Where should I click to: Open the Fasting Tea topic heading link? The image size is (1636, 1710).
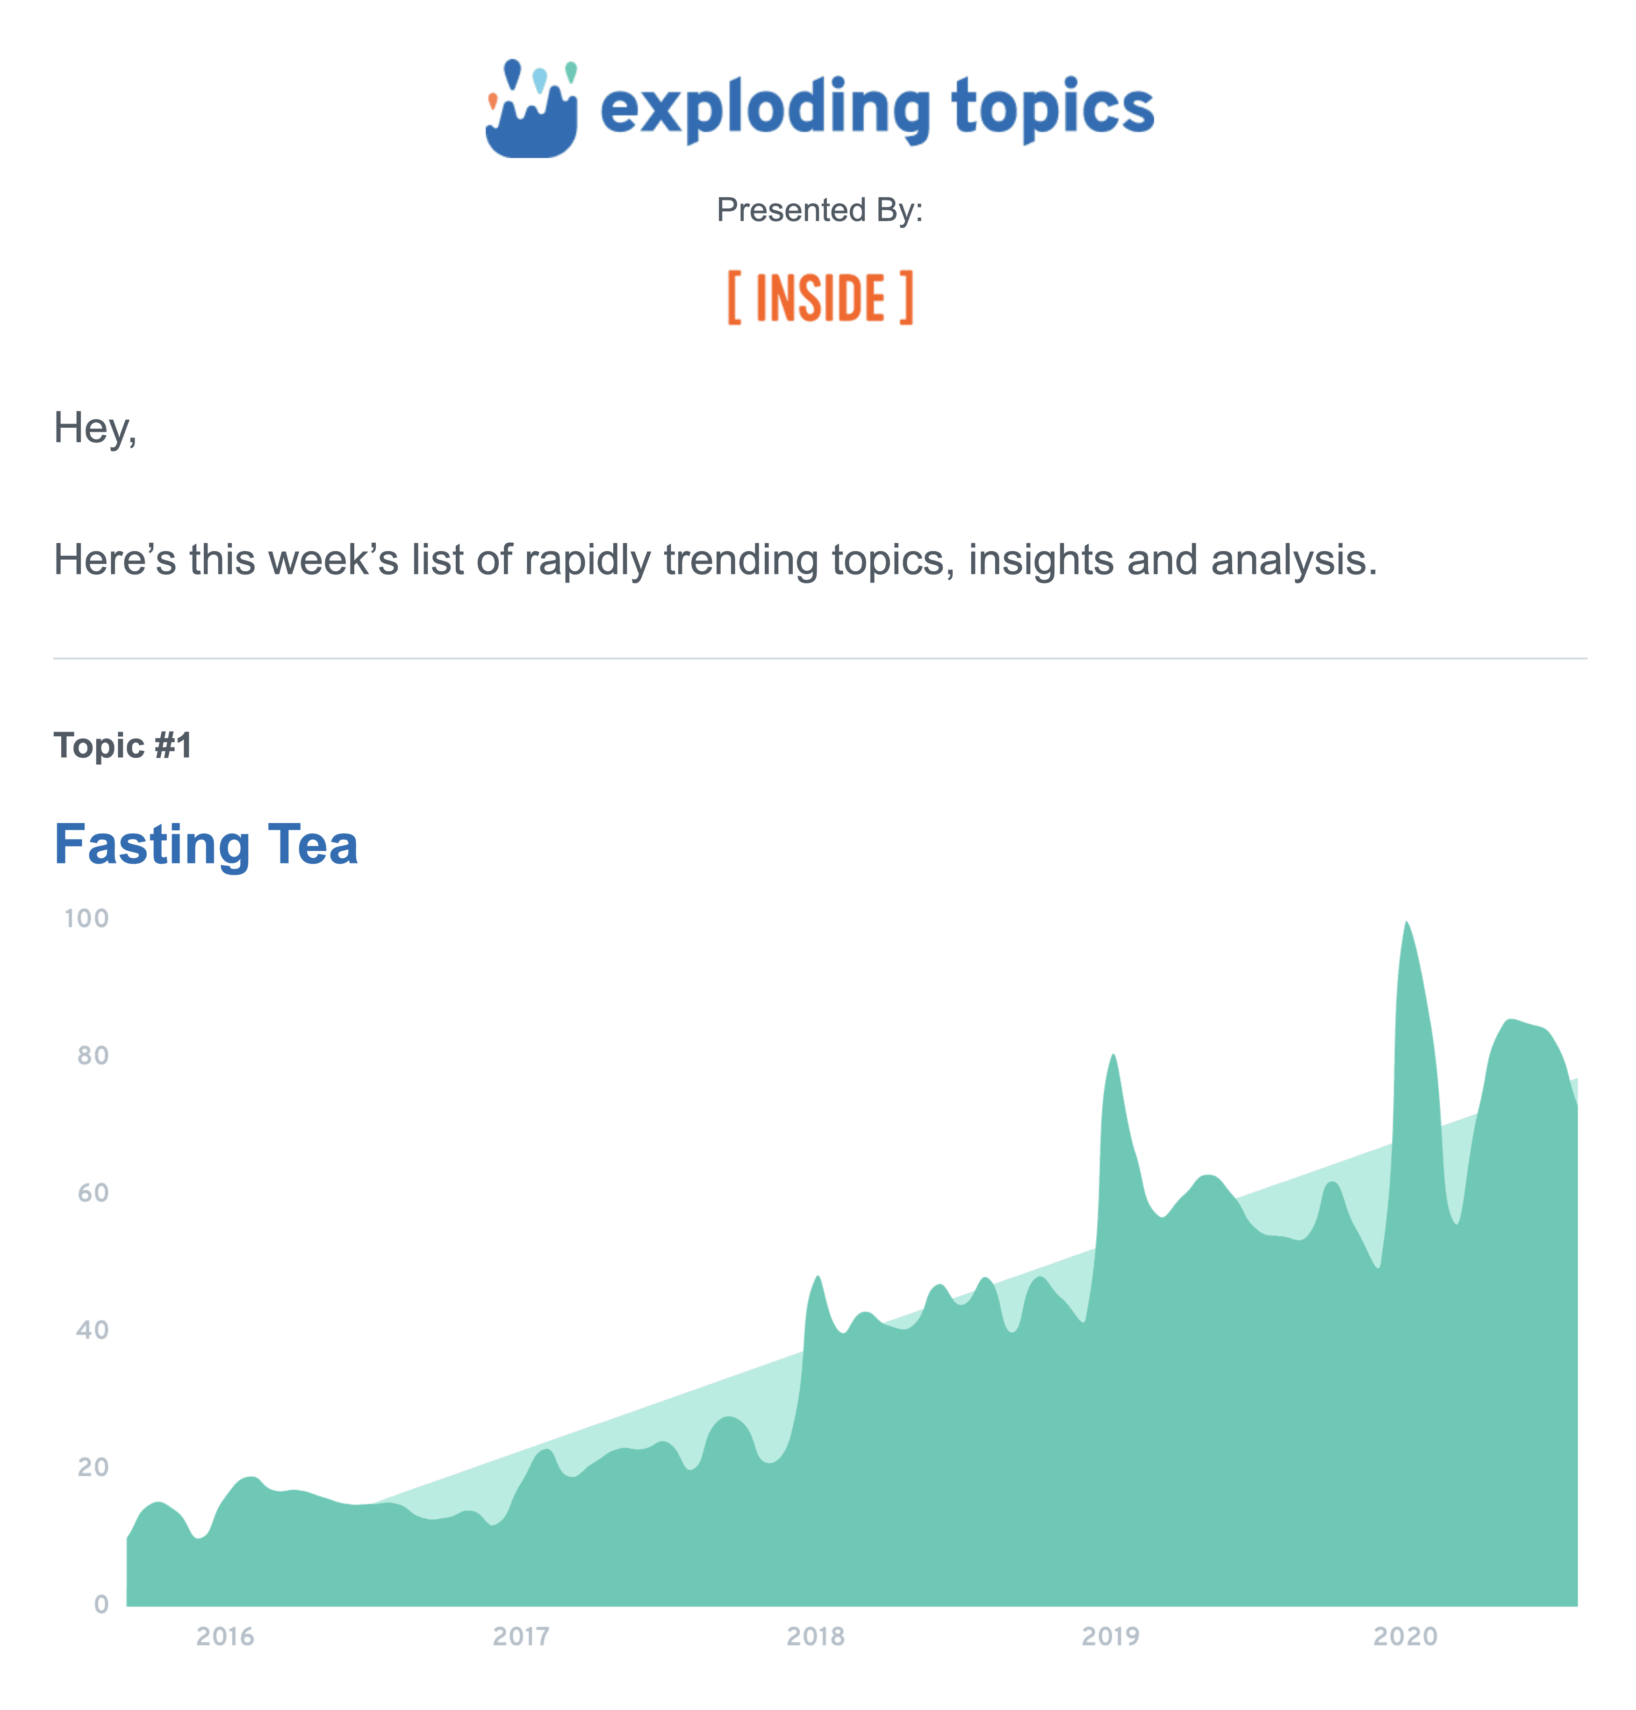tap(206, 844)
